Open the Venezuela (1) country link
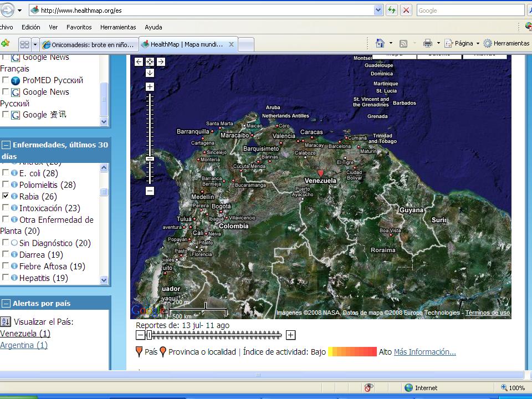532x399 pixels. click(25, 334)
